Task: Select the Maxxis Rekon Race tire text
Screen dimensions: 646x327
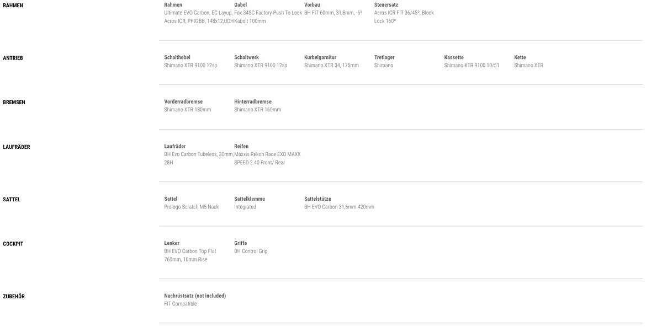Action: coord(267,158)
